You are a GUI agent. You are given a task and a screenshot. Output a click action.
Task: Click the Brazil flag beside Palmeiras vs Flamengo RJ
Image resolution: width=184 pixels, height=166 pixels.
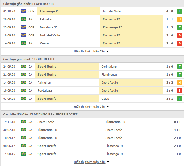click(24, 19)
